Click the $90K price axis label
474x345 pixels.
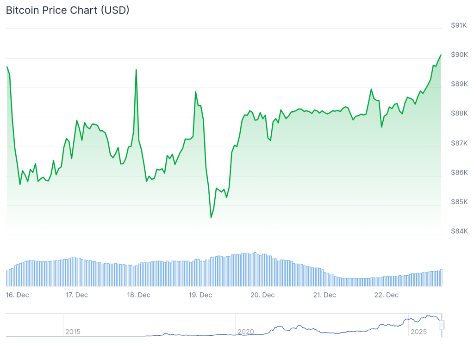[459, 55]
